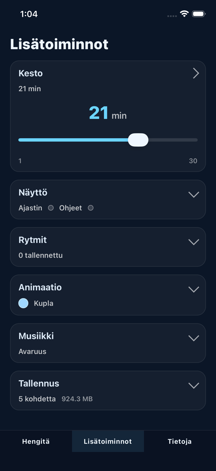216x471 pixels.
Task: Select the Kupla animation bubble icon
Action: pyautogui.click(x=23, y=303)
